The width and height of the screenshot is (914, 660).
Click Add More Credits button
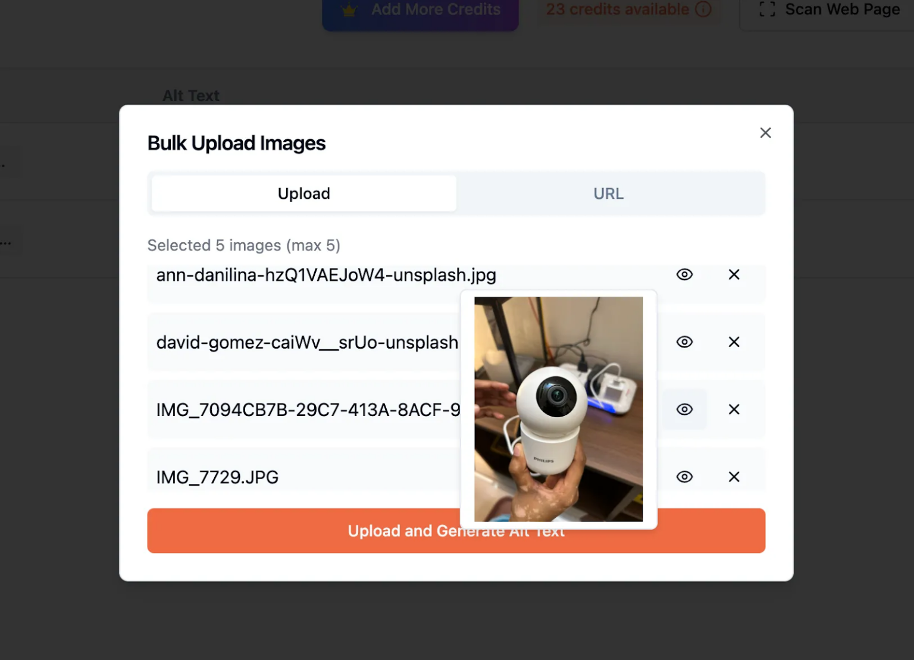(x=420, y=10)
